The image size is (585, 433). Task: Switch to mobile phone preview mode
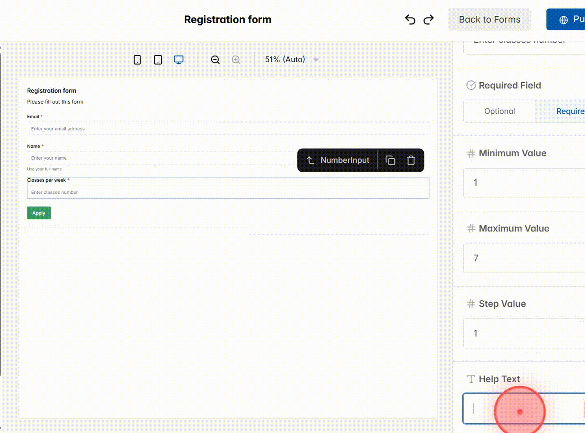(x=137, y=59)
